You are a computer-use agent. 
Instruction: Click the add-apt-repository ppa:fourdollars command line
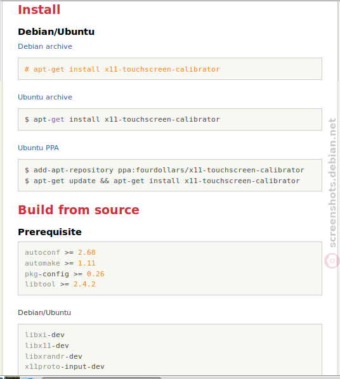coord(164,170)
